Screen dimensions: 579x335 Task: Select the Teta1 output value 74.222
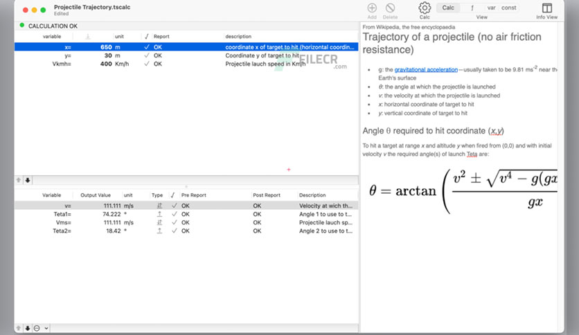point(112,214)
